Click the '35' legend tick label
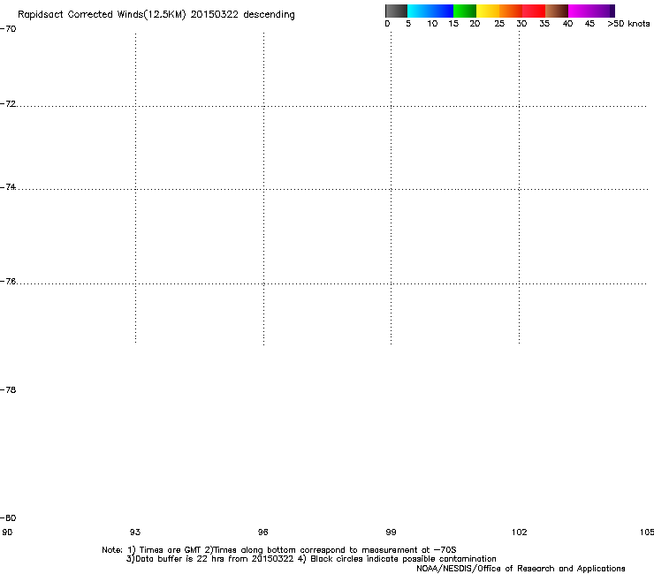 (x=544, y=24)
